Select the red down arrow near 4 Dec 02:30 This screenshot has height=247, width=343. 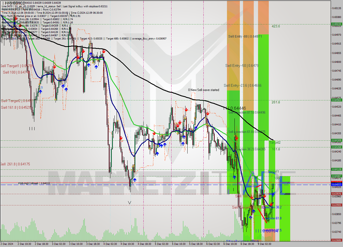point(103,51)
